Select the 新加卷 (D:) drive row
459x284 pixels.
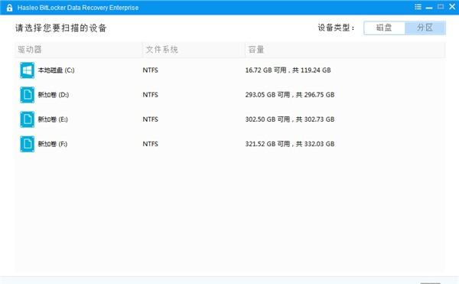point(230,95)
